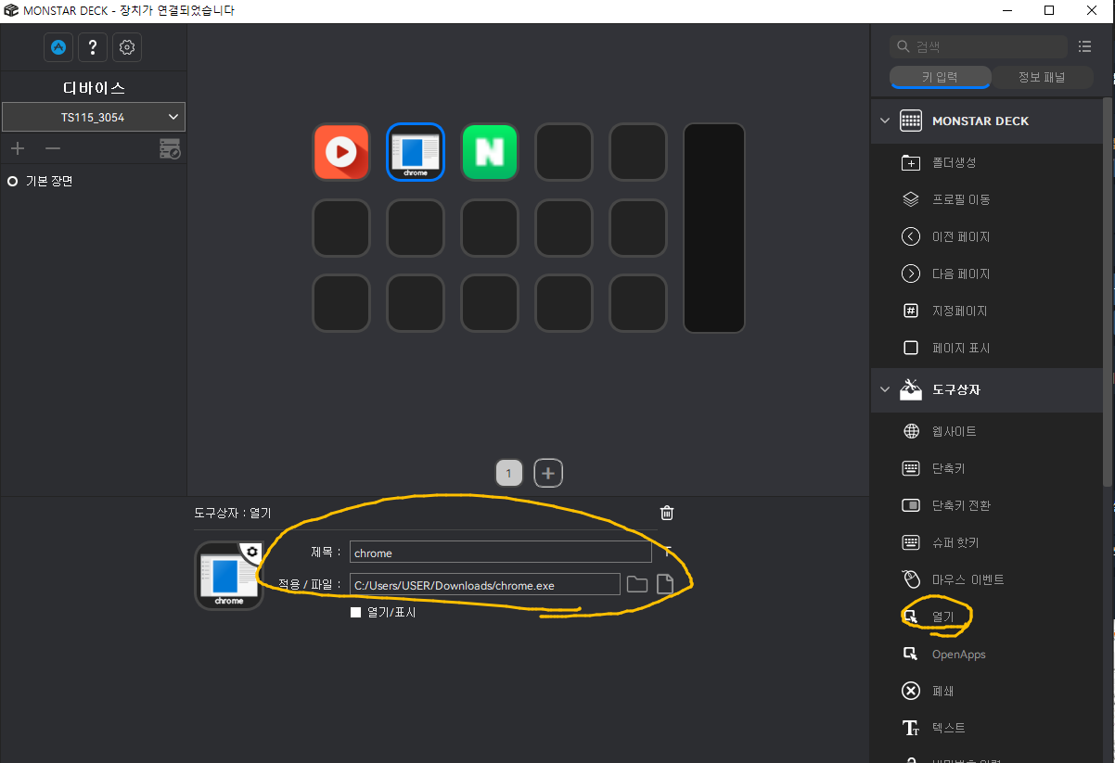Screen dimensions: 1115x763
Task: Switch to the 정보 패널 tab
Action: 1042,77
